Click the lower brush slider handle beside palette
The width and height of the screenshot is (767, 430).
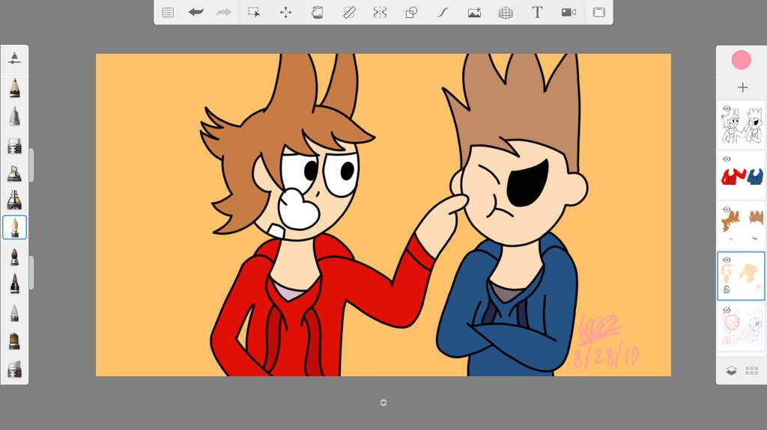[31, 272]
